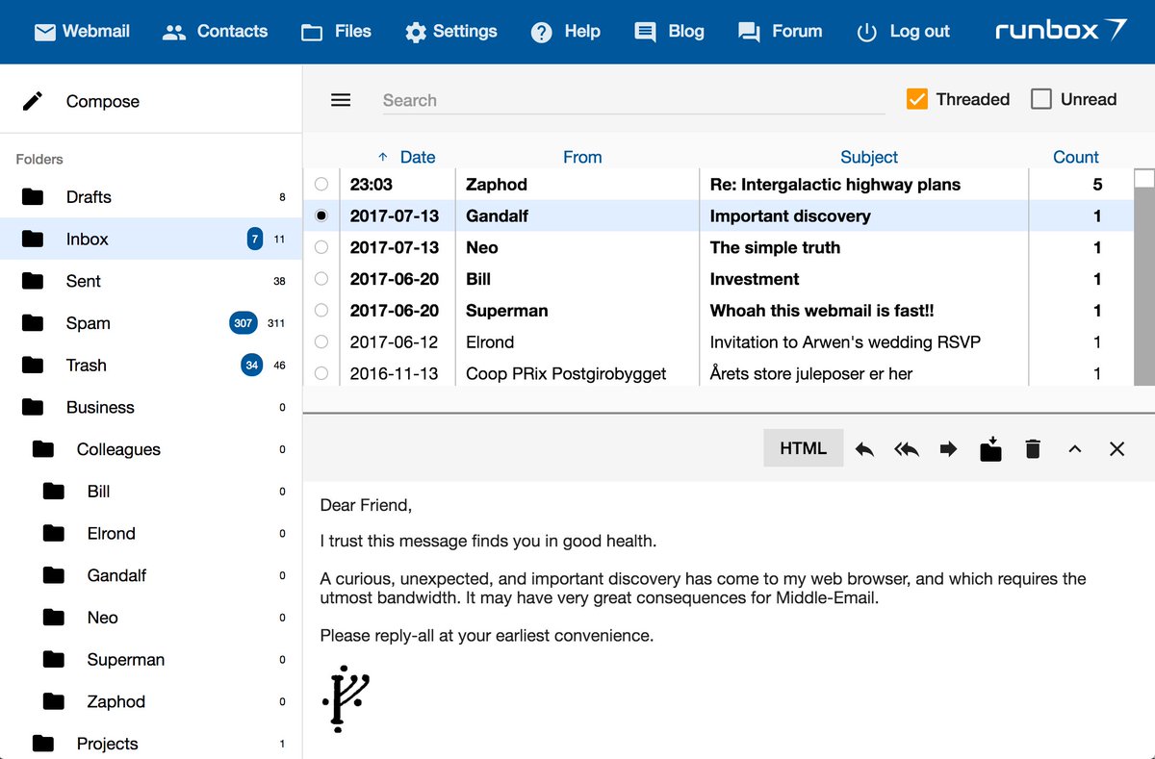Sort by the Count column header
1155x759 pixels.
[1076, 157]
